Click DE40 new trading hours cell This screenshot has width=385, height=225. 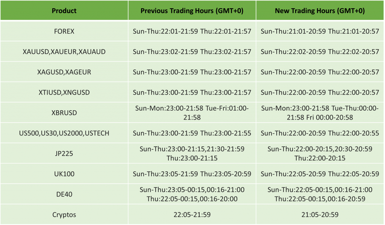320,194
